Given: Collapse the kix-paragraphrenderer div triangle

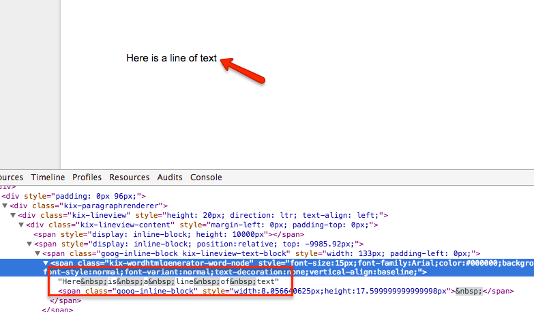Looking at the screenshot, I should (5, 205).
